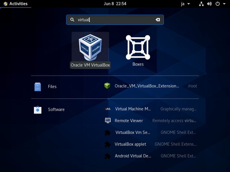Click GNOME Shell Ext... beside Android Virtual De...
This screenshot has width=230, height=172.
pos(178,156)
